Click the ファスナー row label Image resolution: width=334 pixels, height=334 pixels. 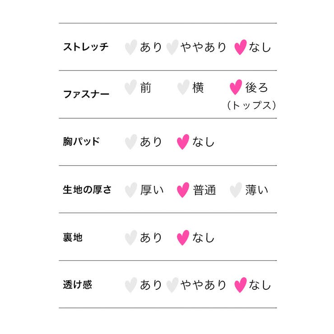point(86,94)
